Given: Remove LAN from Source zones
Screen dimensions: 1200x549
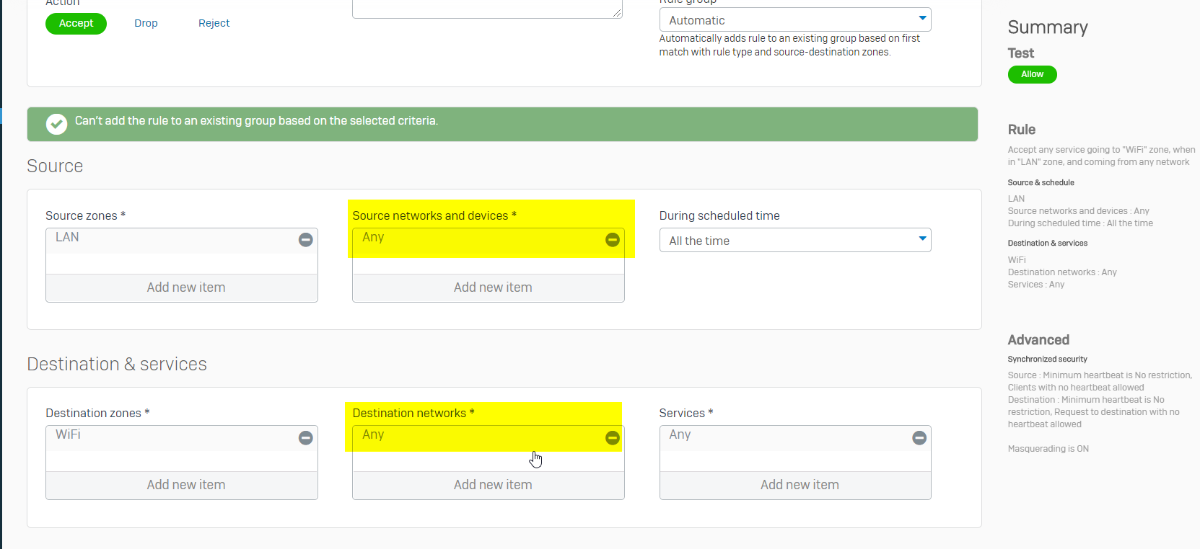Looking at the screenshot, I should click(x=306, y=240).
